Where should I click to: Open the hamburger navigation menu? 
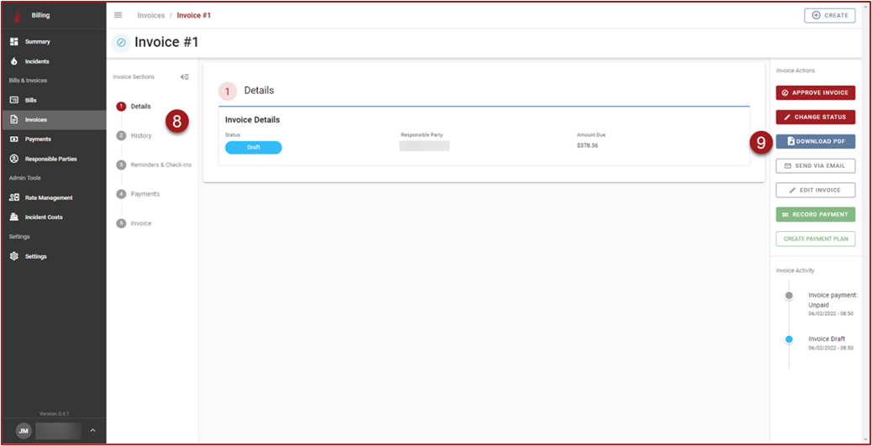(118, 15)
